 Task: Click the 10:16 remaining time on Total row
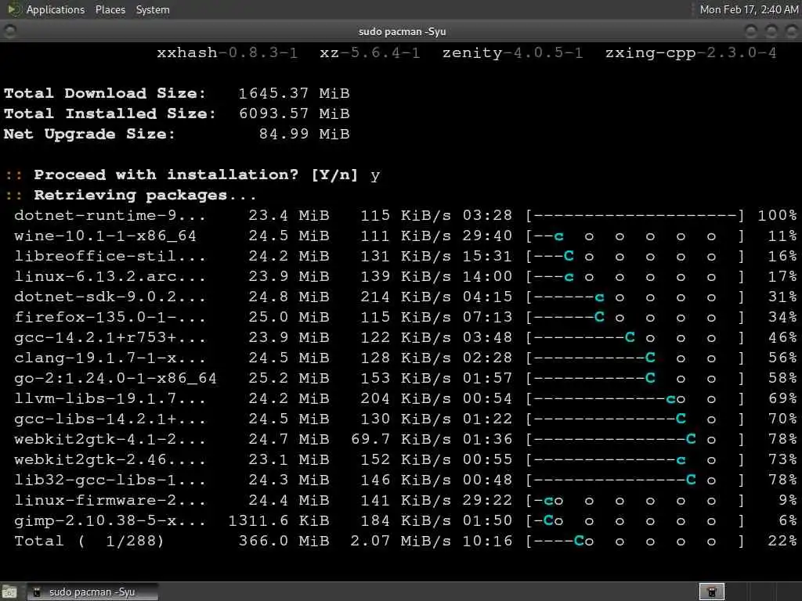[x=487, y=542]
